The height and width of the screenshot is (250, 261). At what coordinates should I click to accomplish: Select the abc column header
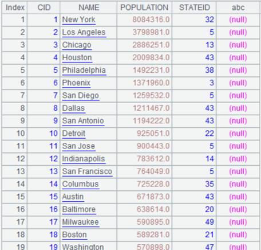tap(238, 7)
